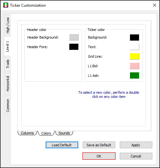
Task: Open the High / Low vertical tab
Action: tap(8, 25)
